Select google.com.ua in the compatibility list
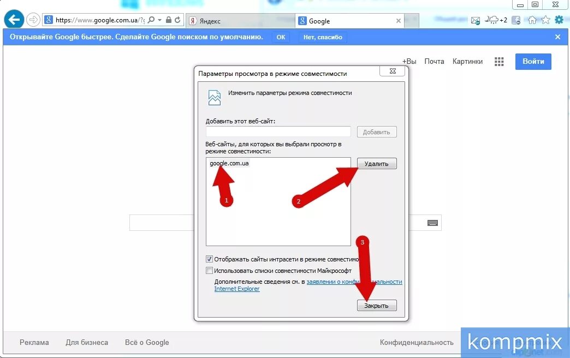 click(229, 162)
